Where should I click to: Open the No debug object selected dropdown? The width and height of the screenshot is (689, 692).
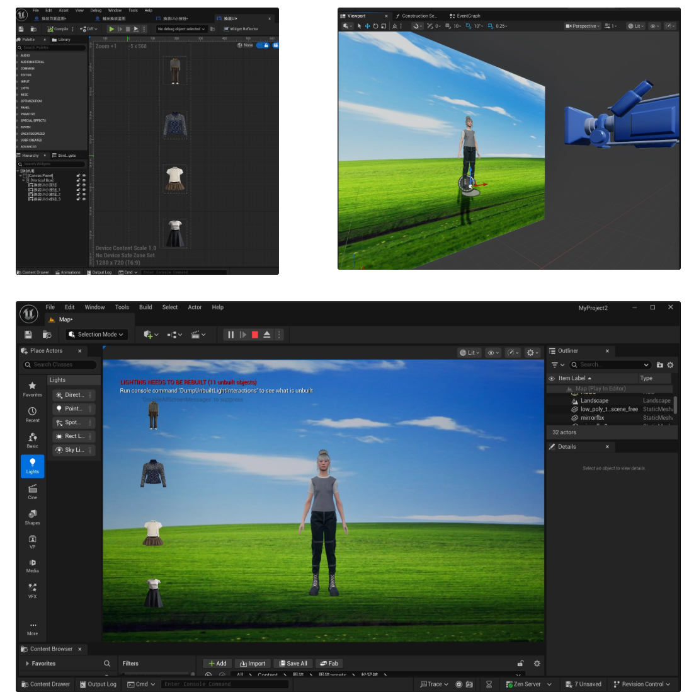[x=181, y=29]
